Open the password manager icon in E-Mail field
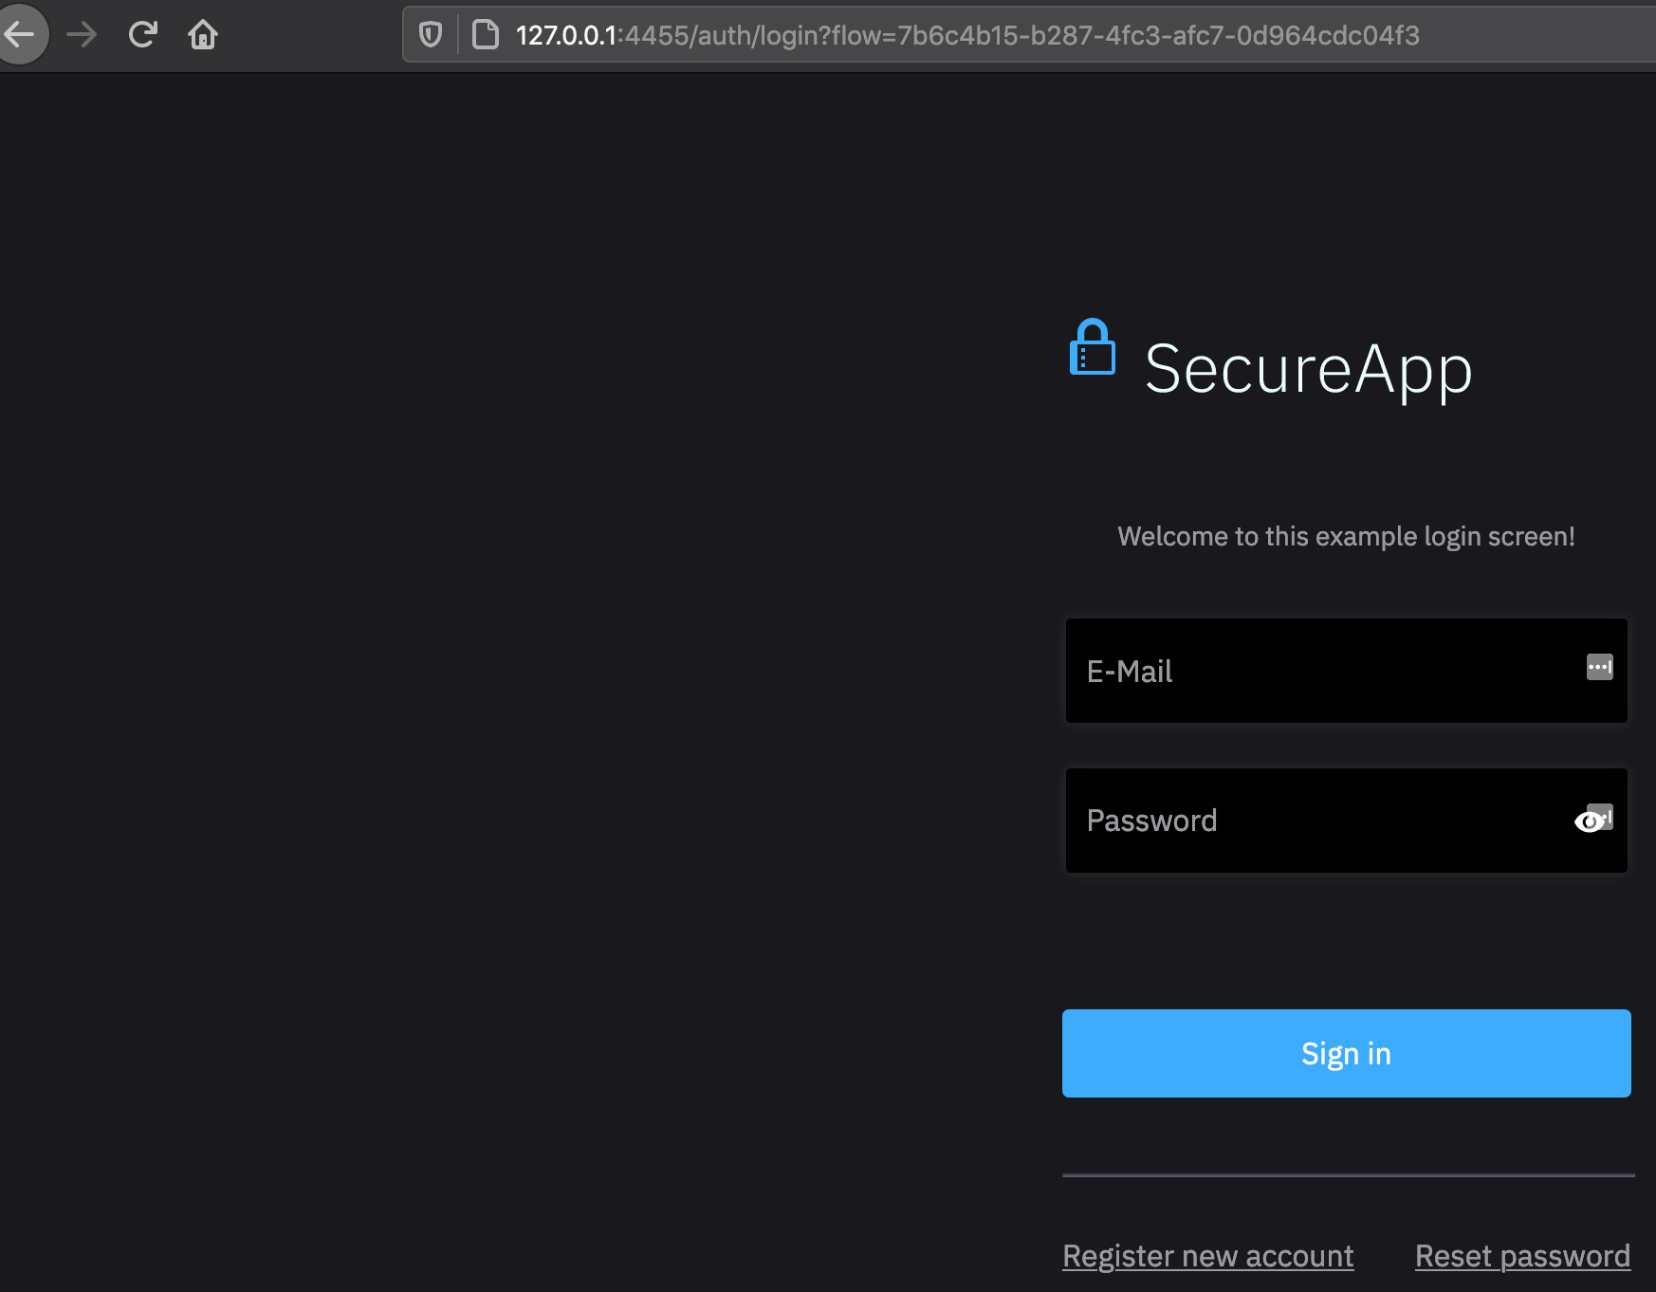This screenshot has width=1656, height=1292. 1599,667
